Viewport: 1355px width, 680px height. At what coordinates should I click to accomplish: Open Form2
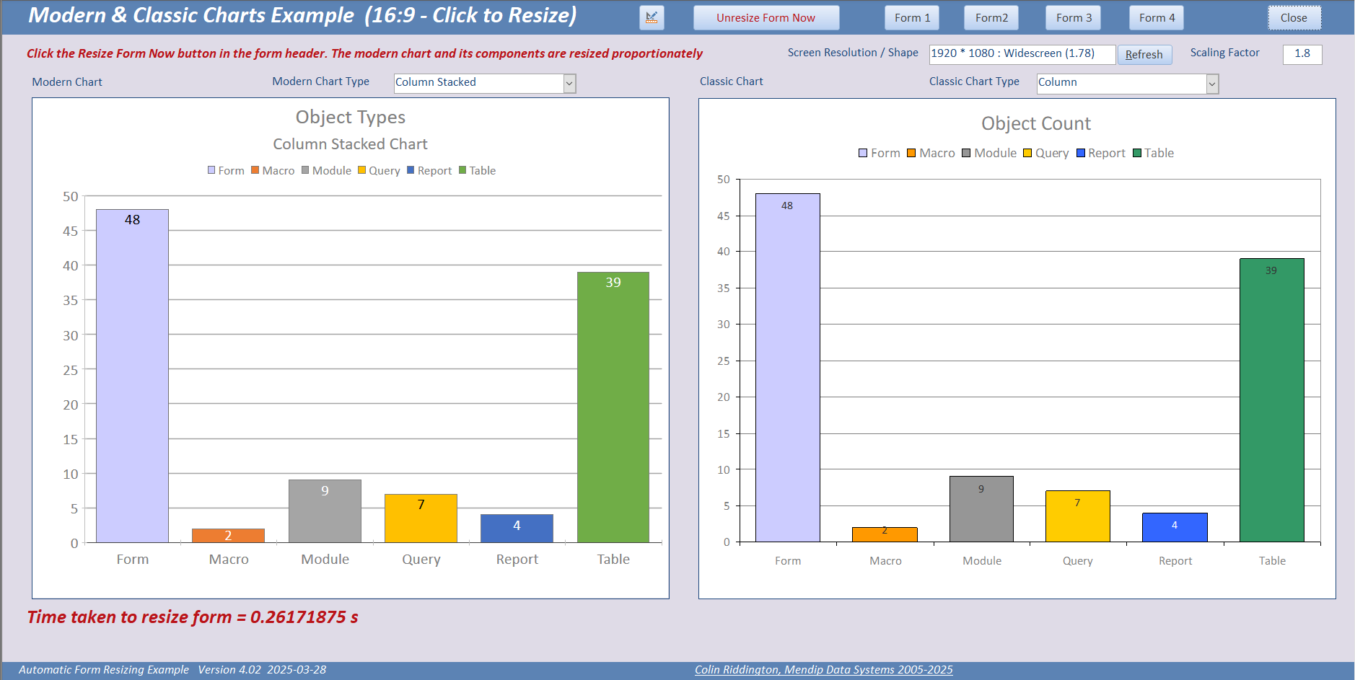click(991, 18)
